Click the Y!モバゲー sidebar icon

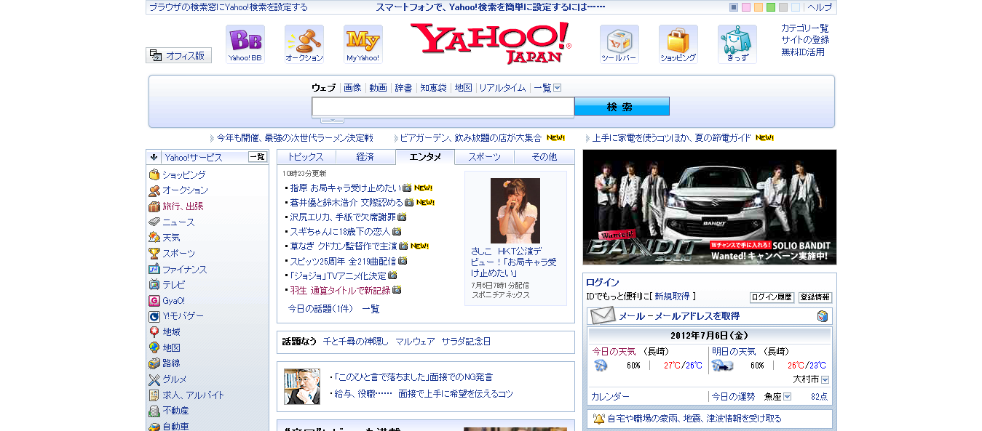tap(154, 316)
